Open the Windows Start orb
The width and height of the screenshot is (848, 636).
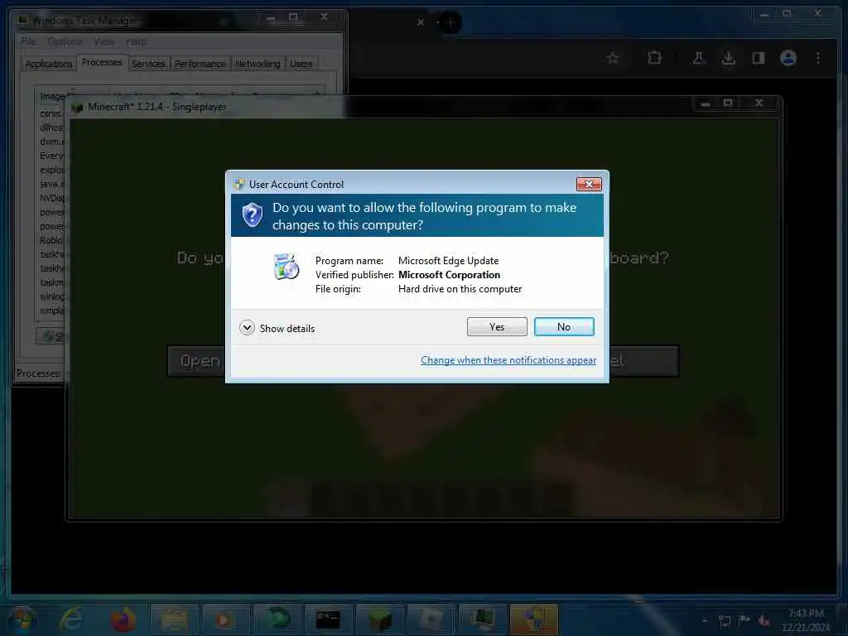22,619
